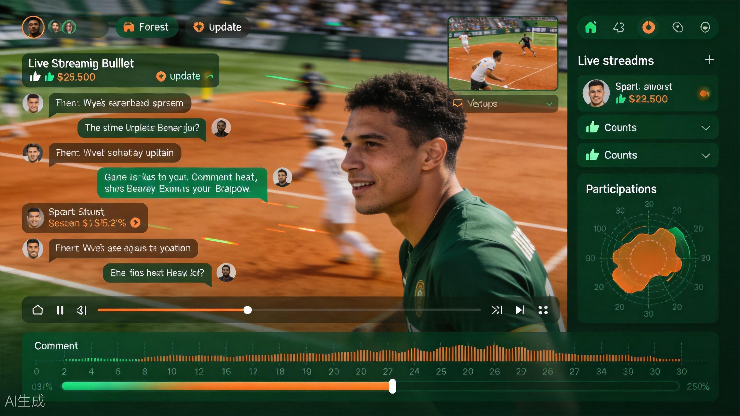Click the green thumbs-up beside $25.500
The height and width of the screenshot is (416, 740).
point(49,77)
